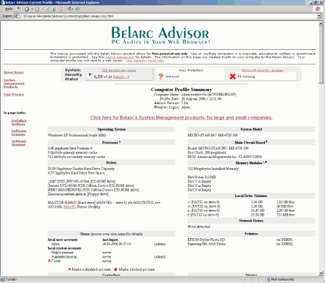
Task: Click the browser Back button
Action: click(27, 9)
